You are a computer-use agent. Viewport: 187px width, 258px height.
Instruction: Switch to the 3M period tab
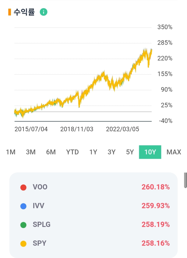31,152
